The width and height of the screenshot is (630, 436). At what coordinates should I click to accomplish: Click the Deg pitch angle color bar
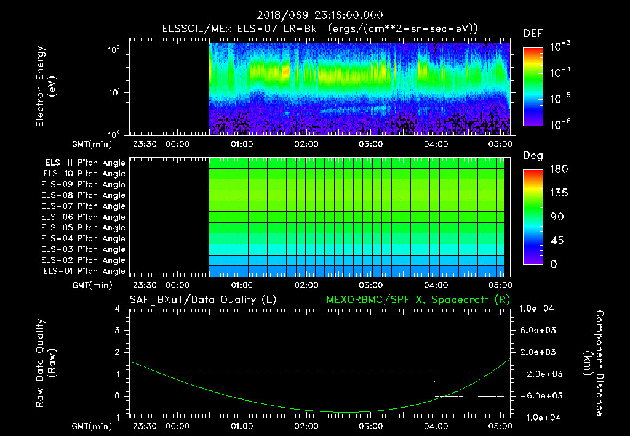tap(533, 217)
